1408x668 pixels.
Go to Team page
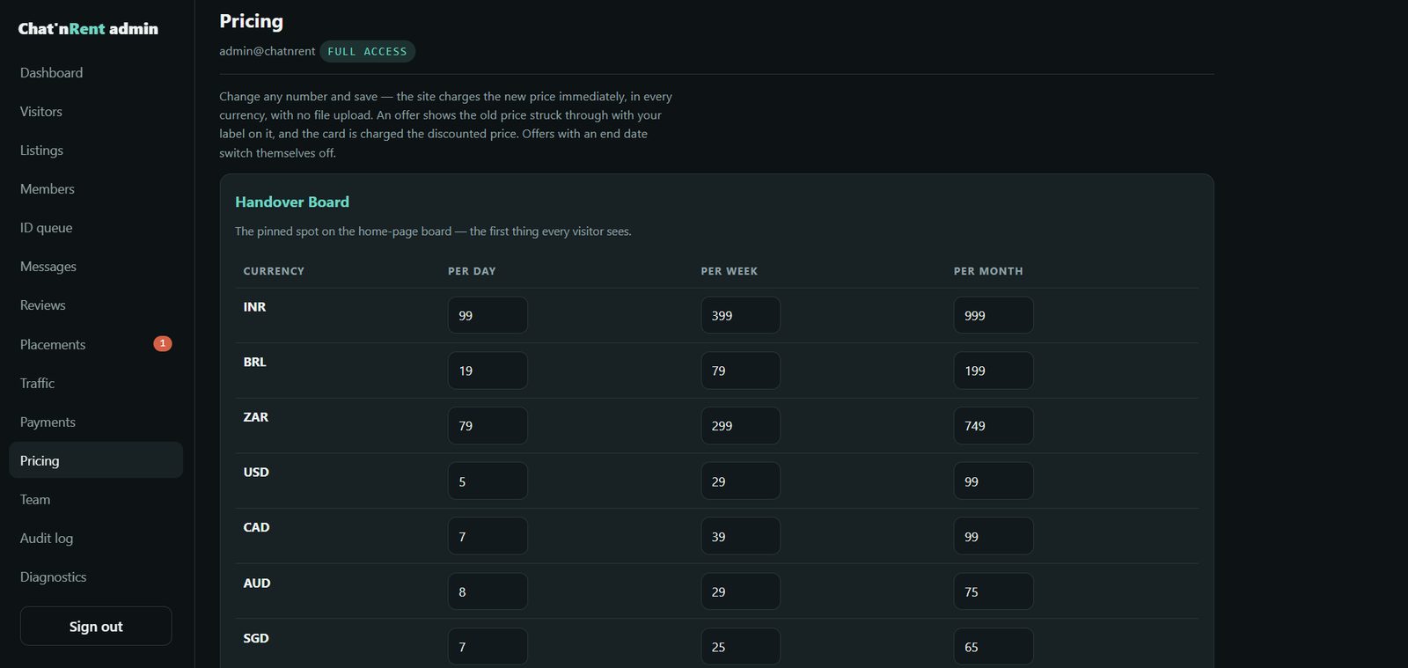point(96,499)
